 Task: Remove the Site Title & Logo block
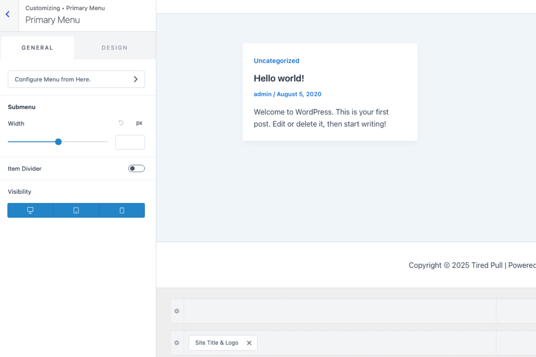249,343
